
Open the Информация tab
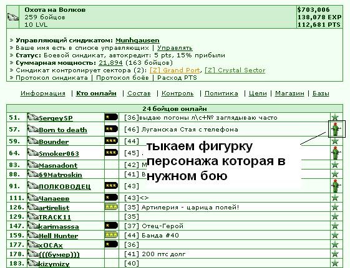tap(43, 93)
